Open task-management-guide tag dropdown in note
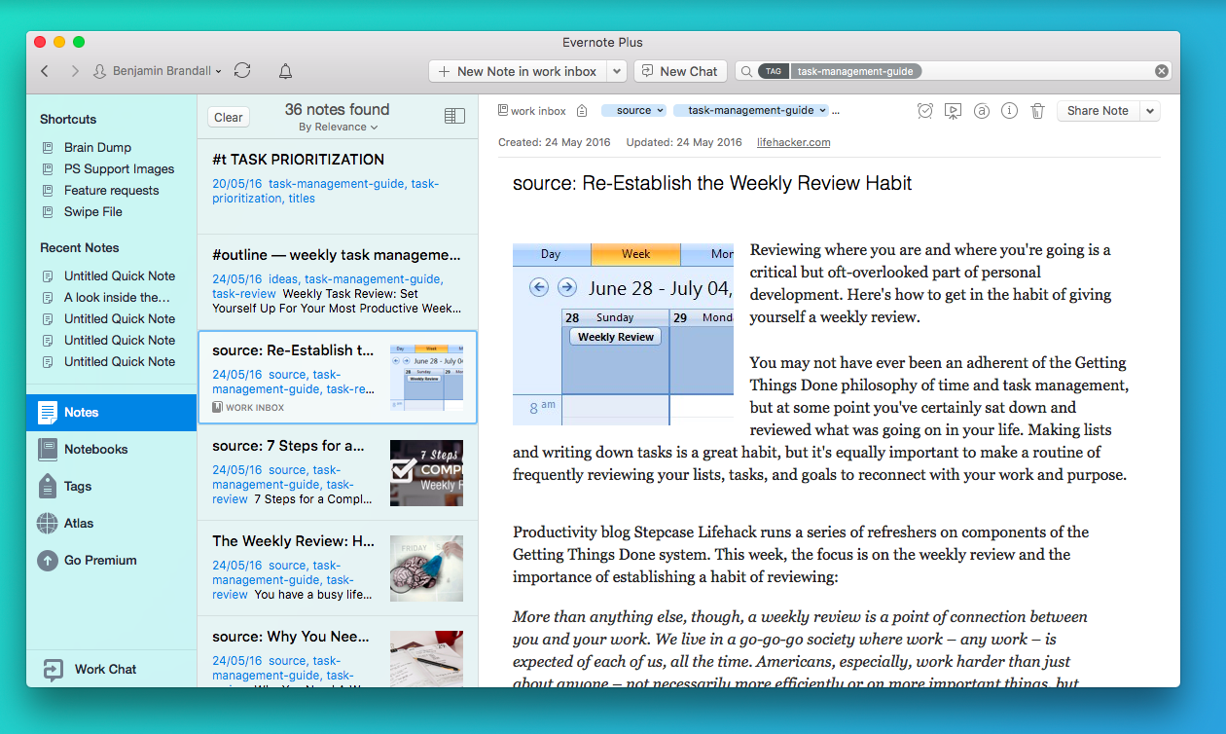Image resolution: width=1226 pixels, height=734 pixels. point(750,111)
